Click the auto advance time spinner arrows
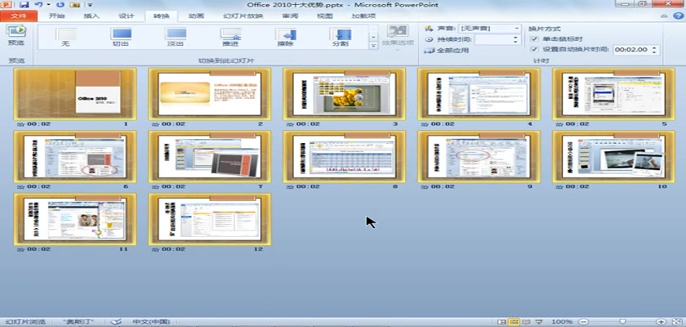The width and height of the screenshot is (686, 327). pos(654,50)
